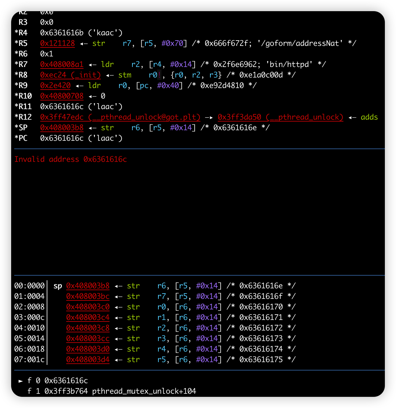Click stack entry address 0x408003c8
The height and width of the screenshot is (408, 396).
click(88, 328)
